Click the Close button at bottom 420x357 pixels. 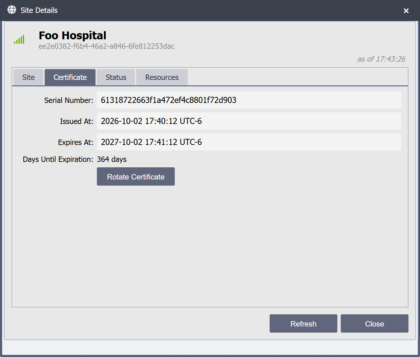[x=375, y=323]
